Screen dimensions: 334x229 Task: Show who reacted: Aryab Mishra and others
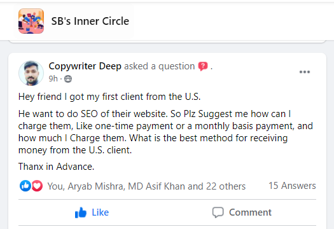point(146,186)
